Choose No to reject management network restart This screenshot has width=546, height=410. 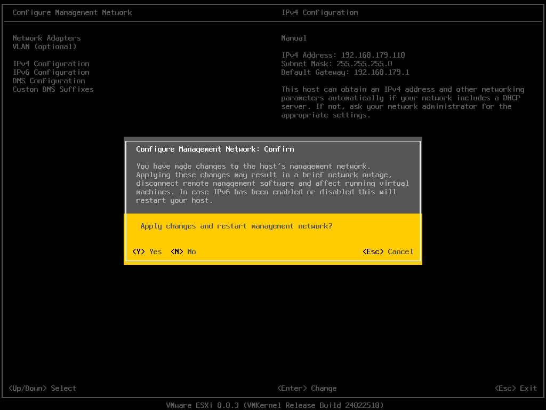tap(183, 251)
